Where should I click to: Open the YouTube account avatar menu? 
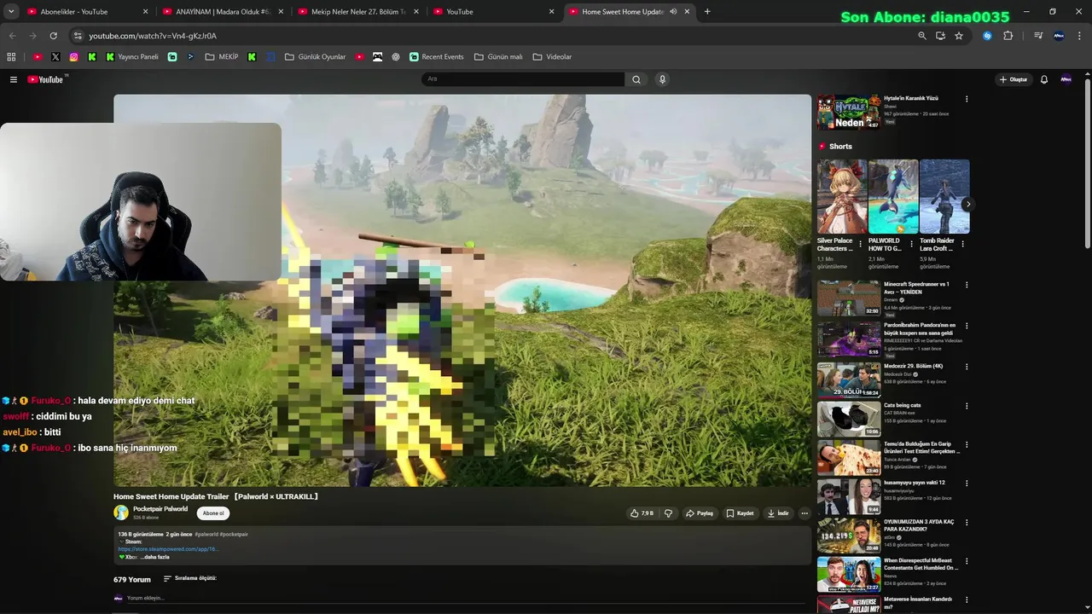[x=1066, y=79]
